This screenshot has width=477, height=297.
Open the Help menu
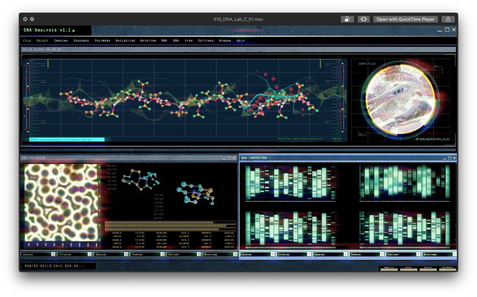(x=241, y=41)
